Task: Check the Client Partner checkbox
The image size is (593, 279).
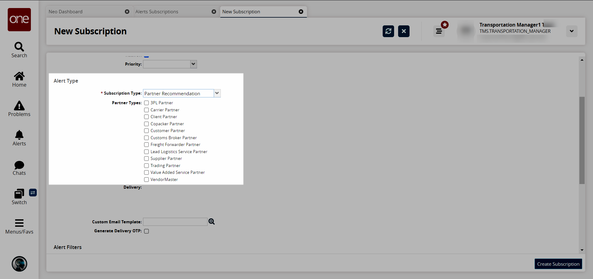Action: coord(146,117)
